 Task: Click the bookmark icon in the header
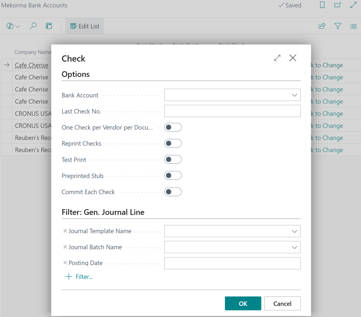pyautogui.click(x=322, y=5)
